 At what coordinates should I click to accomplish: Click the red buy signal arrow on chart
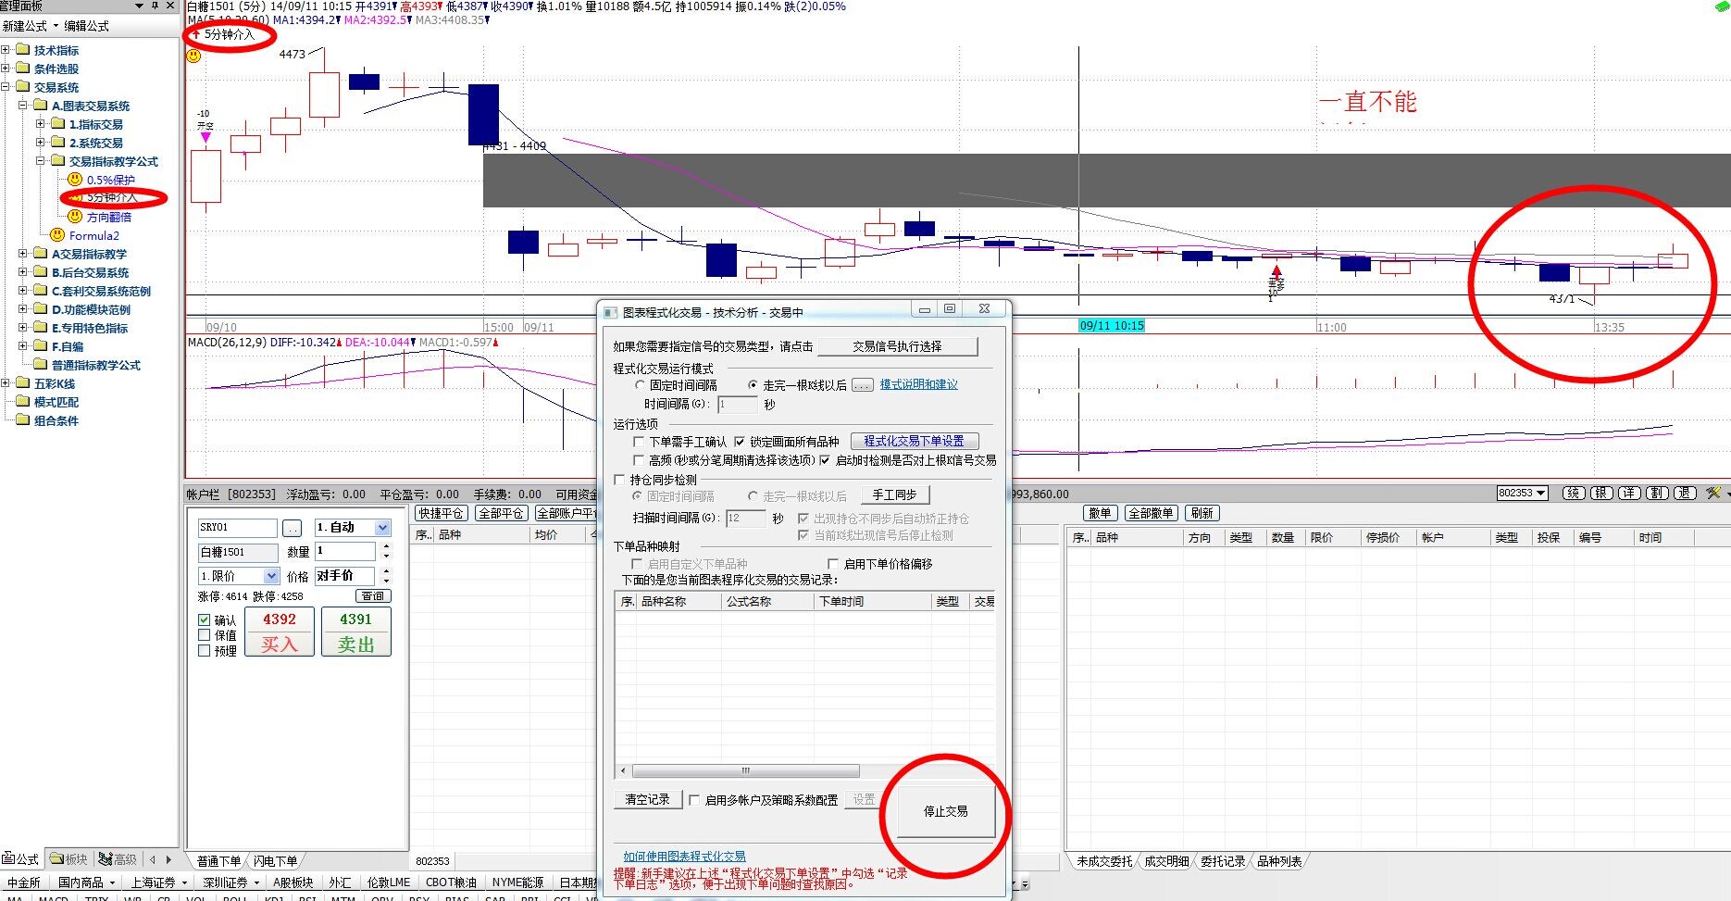(1276, 271)
